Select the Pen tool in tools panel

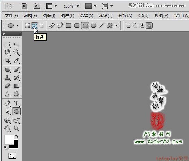pyautogui.click(x=7, y=103)
